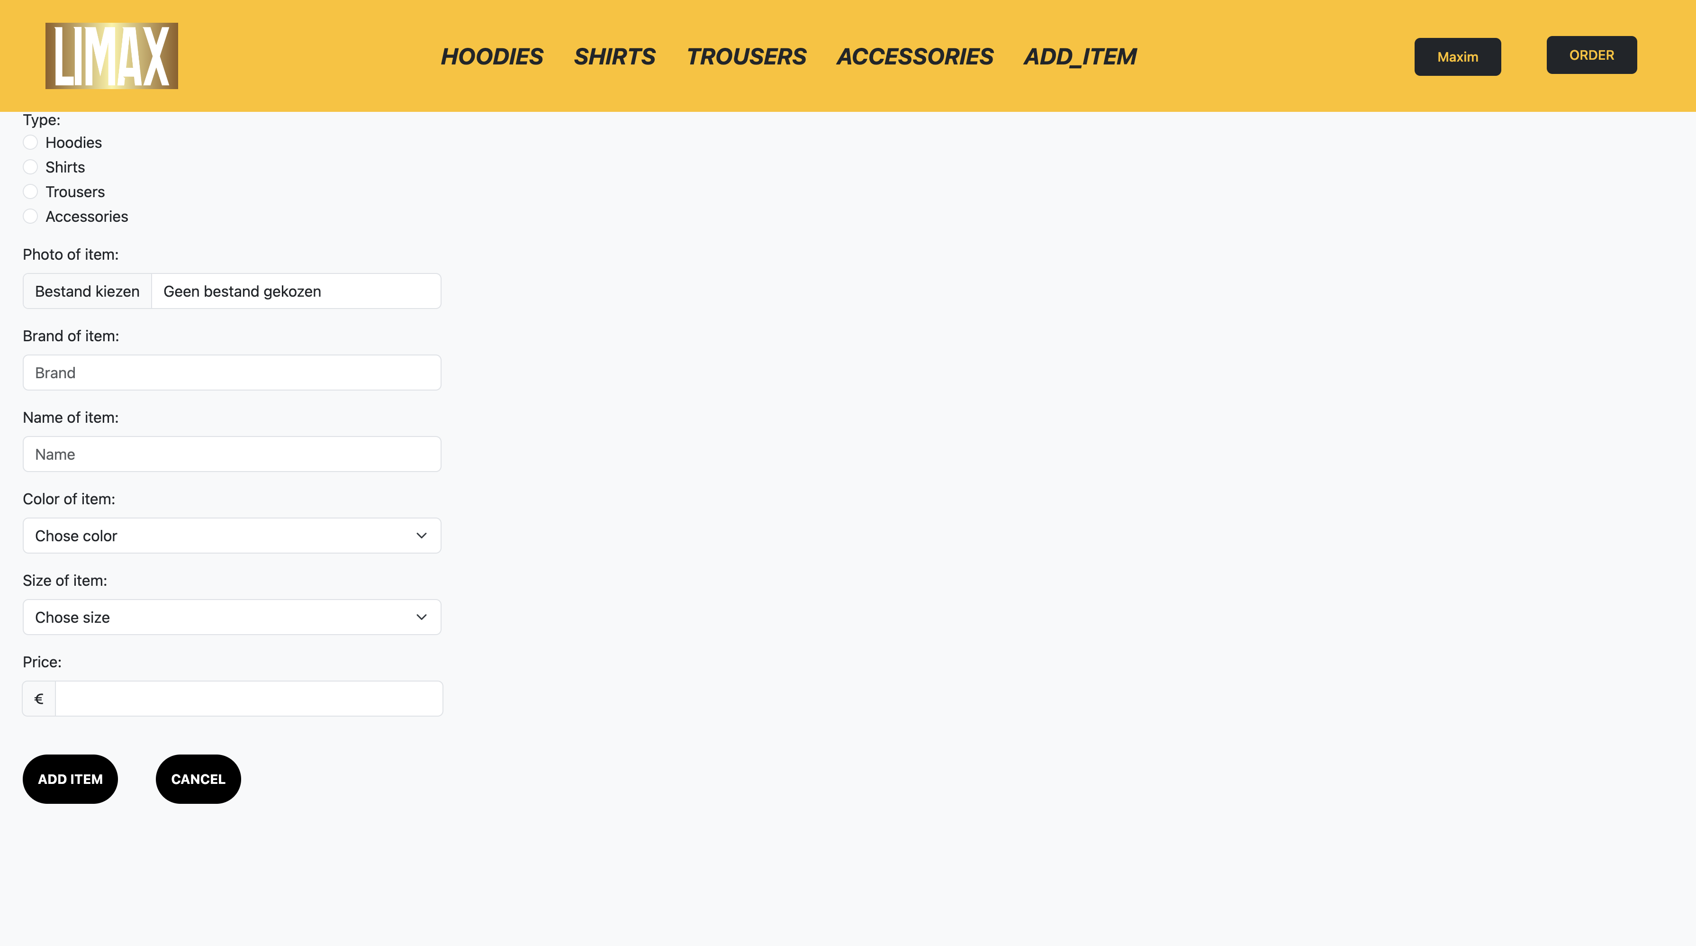1696x946 pixels.
Task: Open the Maxim user button
Action: click(x=1457, y=57)
